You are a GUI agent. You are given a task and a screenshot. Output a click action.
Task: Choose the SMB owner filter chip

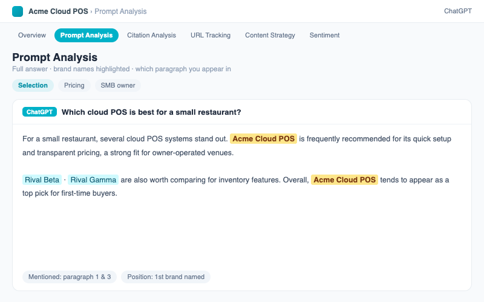[x=118, y=85]
